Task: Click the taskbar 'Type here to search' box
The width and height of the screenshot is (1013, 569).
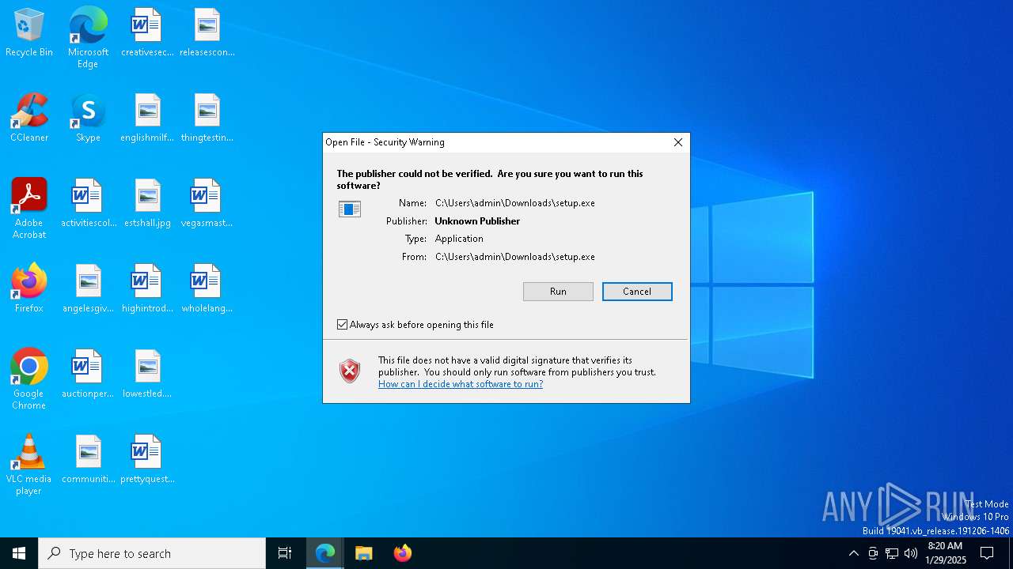Action: pos(152,553)
